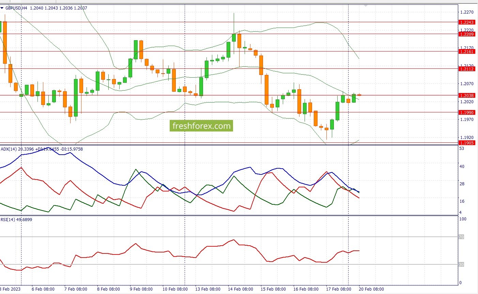The height and width of the screenshot is (294, 478).
Task: Click the 20 Feb 08:00 time label
Action: tap(371, 289)
